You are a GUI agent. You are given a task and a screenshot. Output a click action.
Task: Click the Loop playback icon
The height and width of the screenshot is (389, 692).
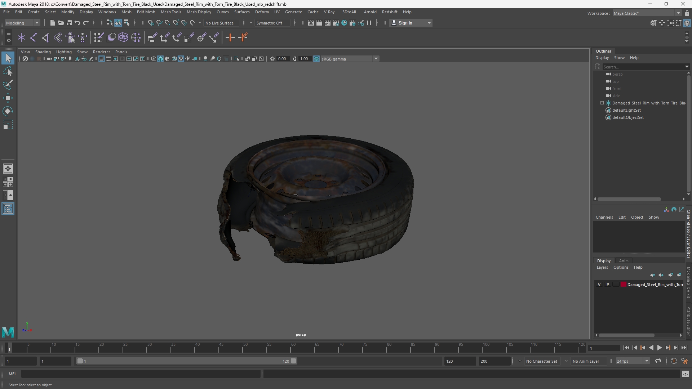[658, 361]
